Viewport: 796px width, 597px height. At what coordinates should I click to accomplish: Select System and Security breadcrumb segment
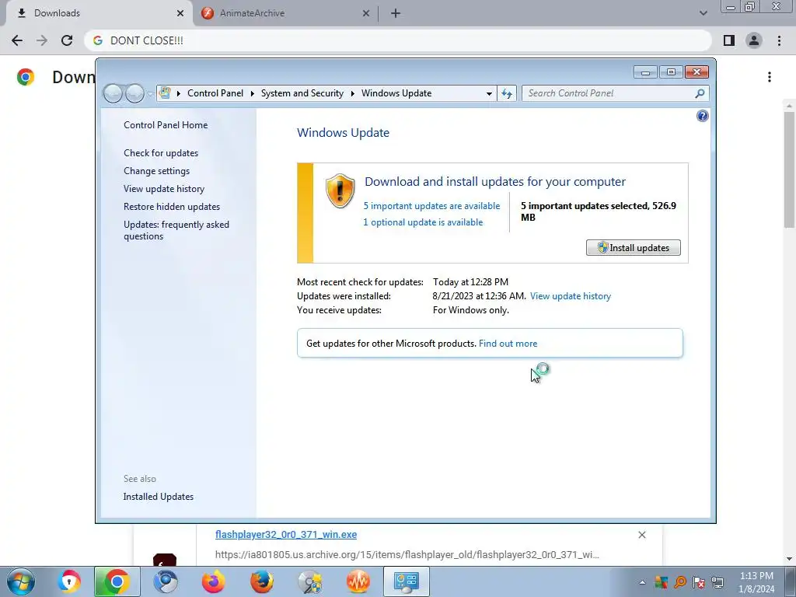(302, 93)
